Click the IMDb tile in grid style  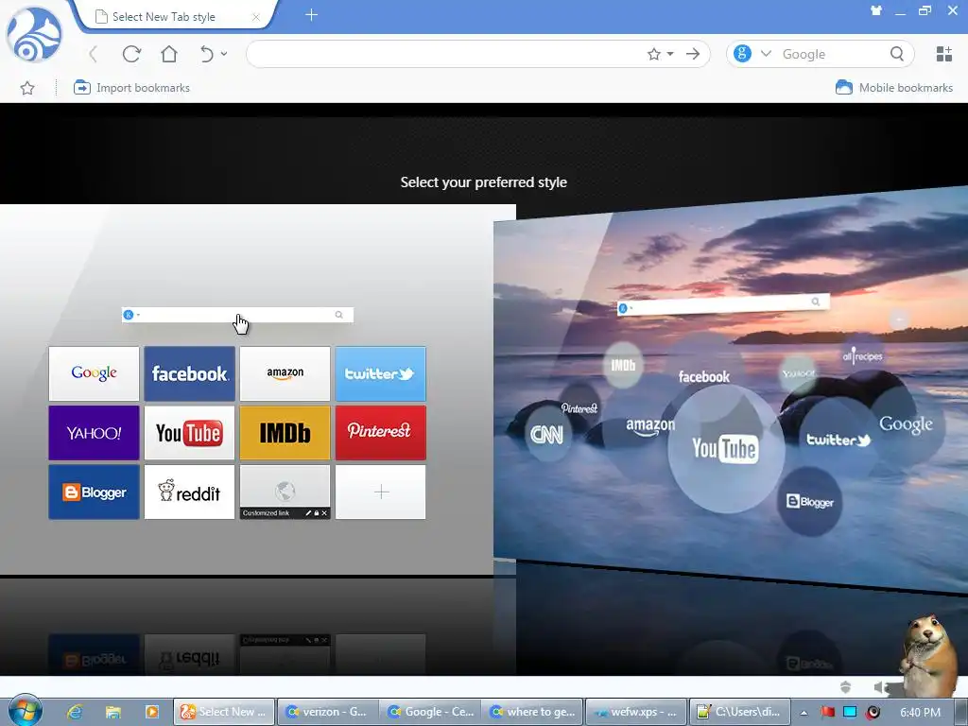(285, 433)
